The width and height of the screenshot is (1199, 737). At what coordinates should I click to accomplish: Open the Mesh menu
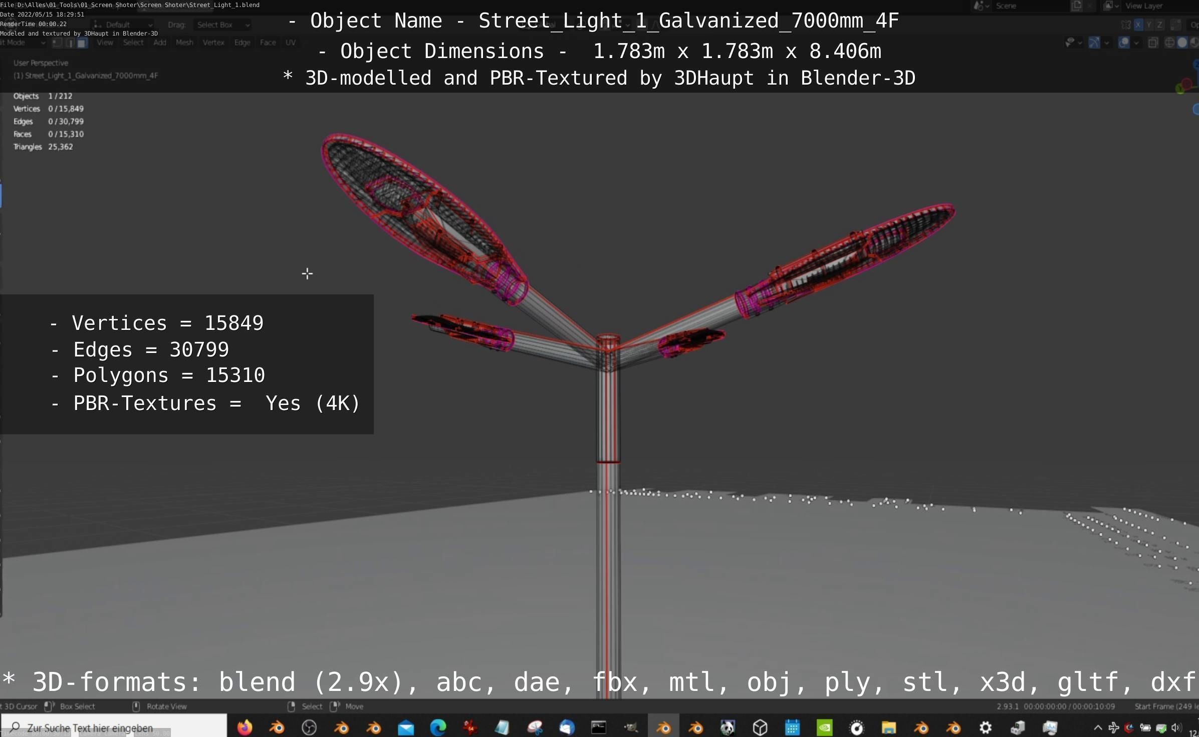tap(184, 43)
